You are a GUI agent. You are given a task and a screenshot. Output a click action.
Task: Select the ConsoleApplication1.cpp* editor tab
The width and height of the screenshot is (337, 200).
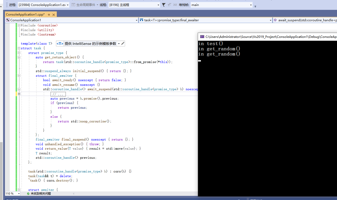tap(26, 15)
